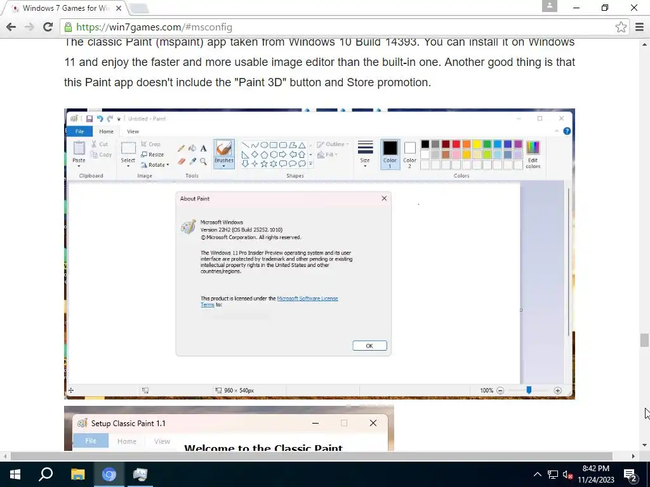Open the Chrome hamburger menu
This screenshot has width=650, height=487.
640,27
